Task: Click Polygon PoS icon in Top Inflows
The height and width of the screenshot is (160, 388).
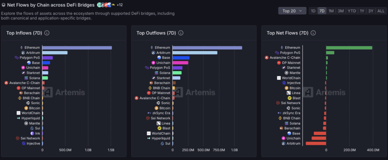Action: click(17, 58)
